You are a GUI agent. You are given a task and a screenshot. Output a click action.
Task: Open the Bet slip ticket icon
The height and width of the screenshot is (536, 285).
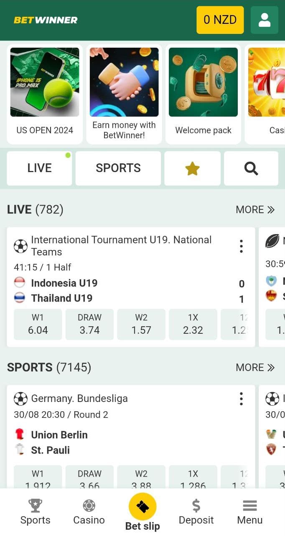142,507
